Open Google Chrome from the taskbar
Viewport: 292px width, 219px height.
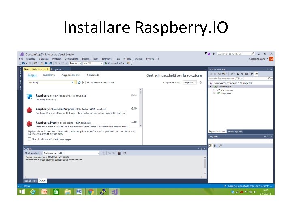(91, 192)
